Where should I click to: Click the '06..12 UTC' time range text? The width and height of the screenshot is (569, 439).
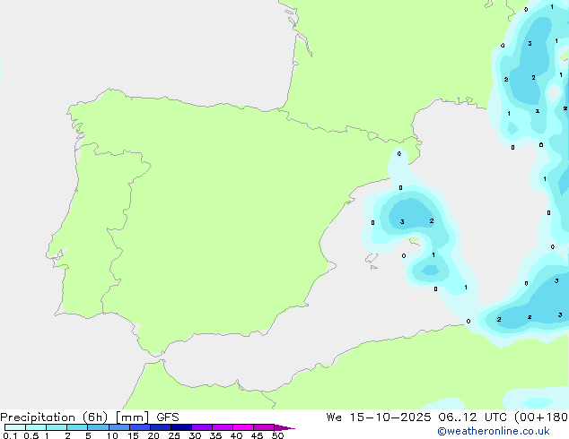(x=473, y=417)
